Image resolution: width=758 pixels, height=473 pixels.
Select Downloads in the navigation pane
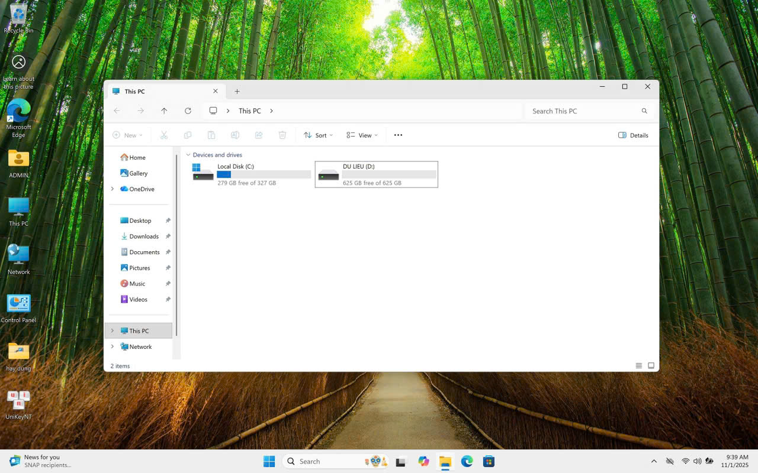143,237
